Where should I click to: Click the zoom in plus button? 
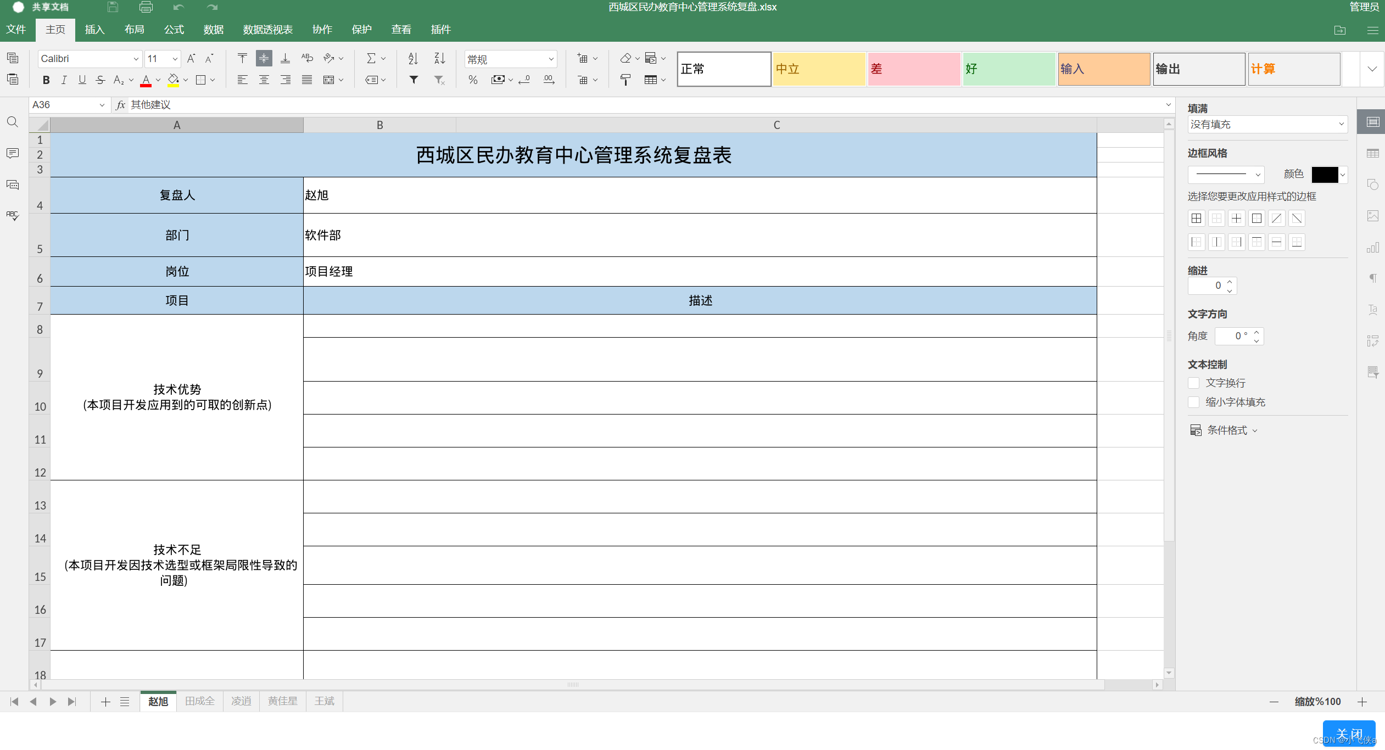click(1362, 702)
